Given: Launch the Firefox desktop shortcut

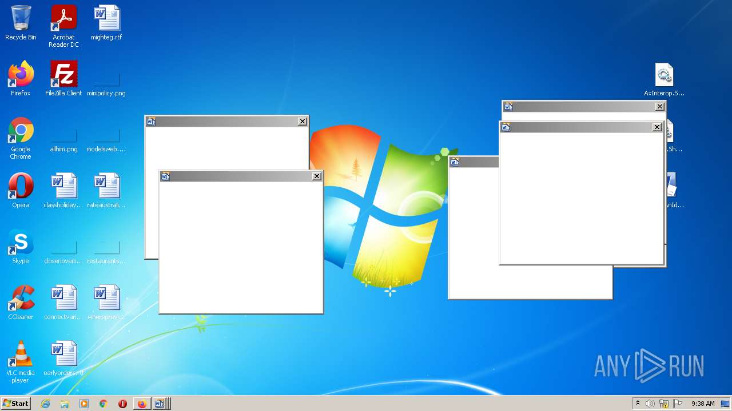Looking at the screenshot, I should pyautogui.click(x=21, y=79).
